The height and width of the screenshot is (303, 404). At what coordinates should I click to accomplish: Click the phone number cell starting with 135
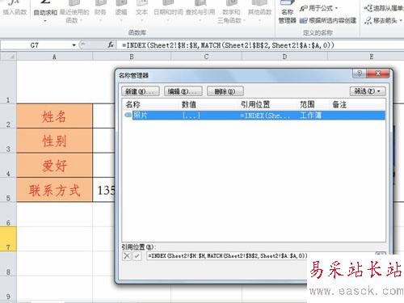[104, 190]
